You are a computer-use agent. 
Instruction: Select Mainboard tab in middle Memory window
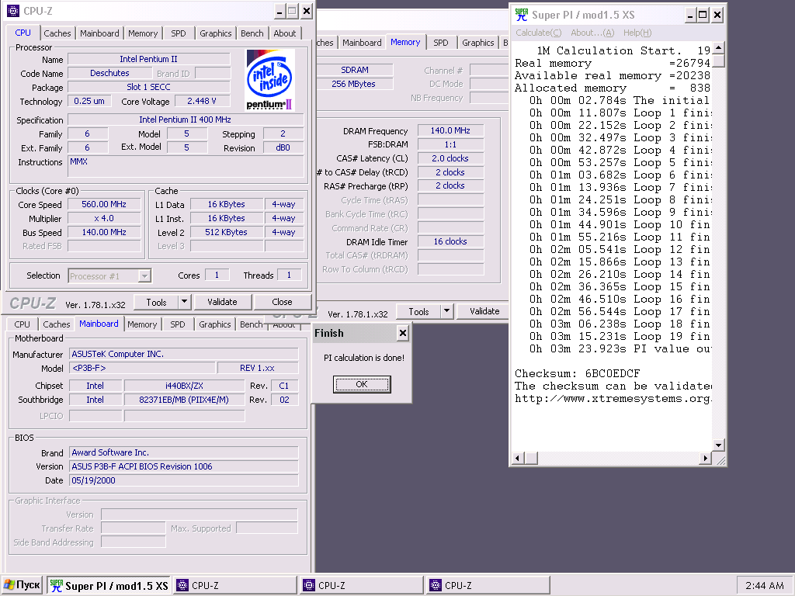[x=362, y=43]
